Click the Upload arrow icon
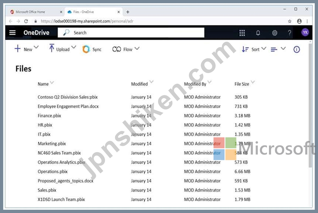 [52, 48]
